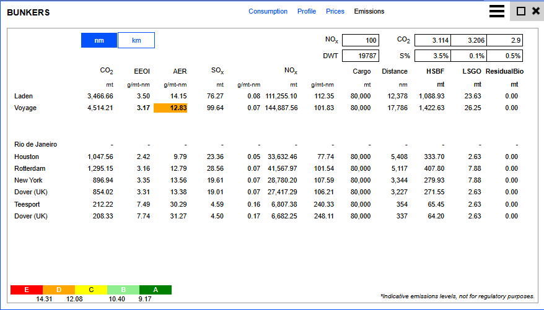
Task: Click the HSBF column header
Action: [x=435, y=71]
